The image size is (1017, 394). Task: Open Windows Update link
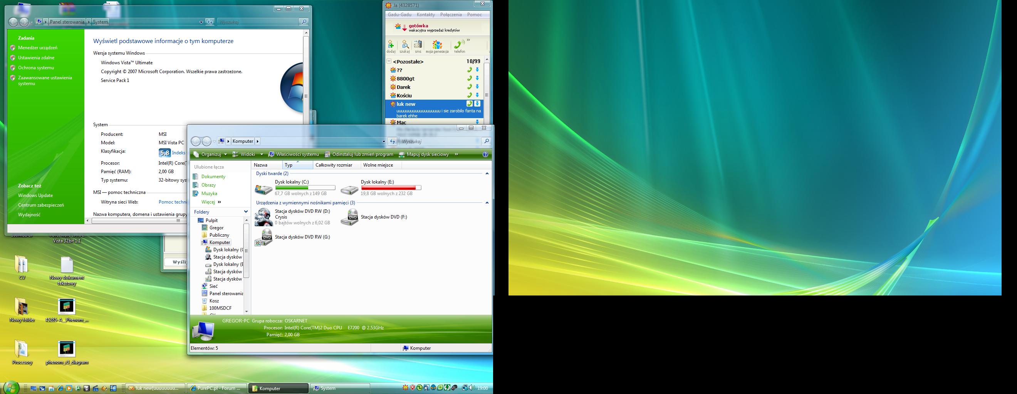coord(35,195)
